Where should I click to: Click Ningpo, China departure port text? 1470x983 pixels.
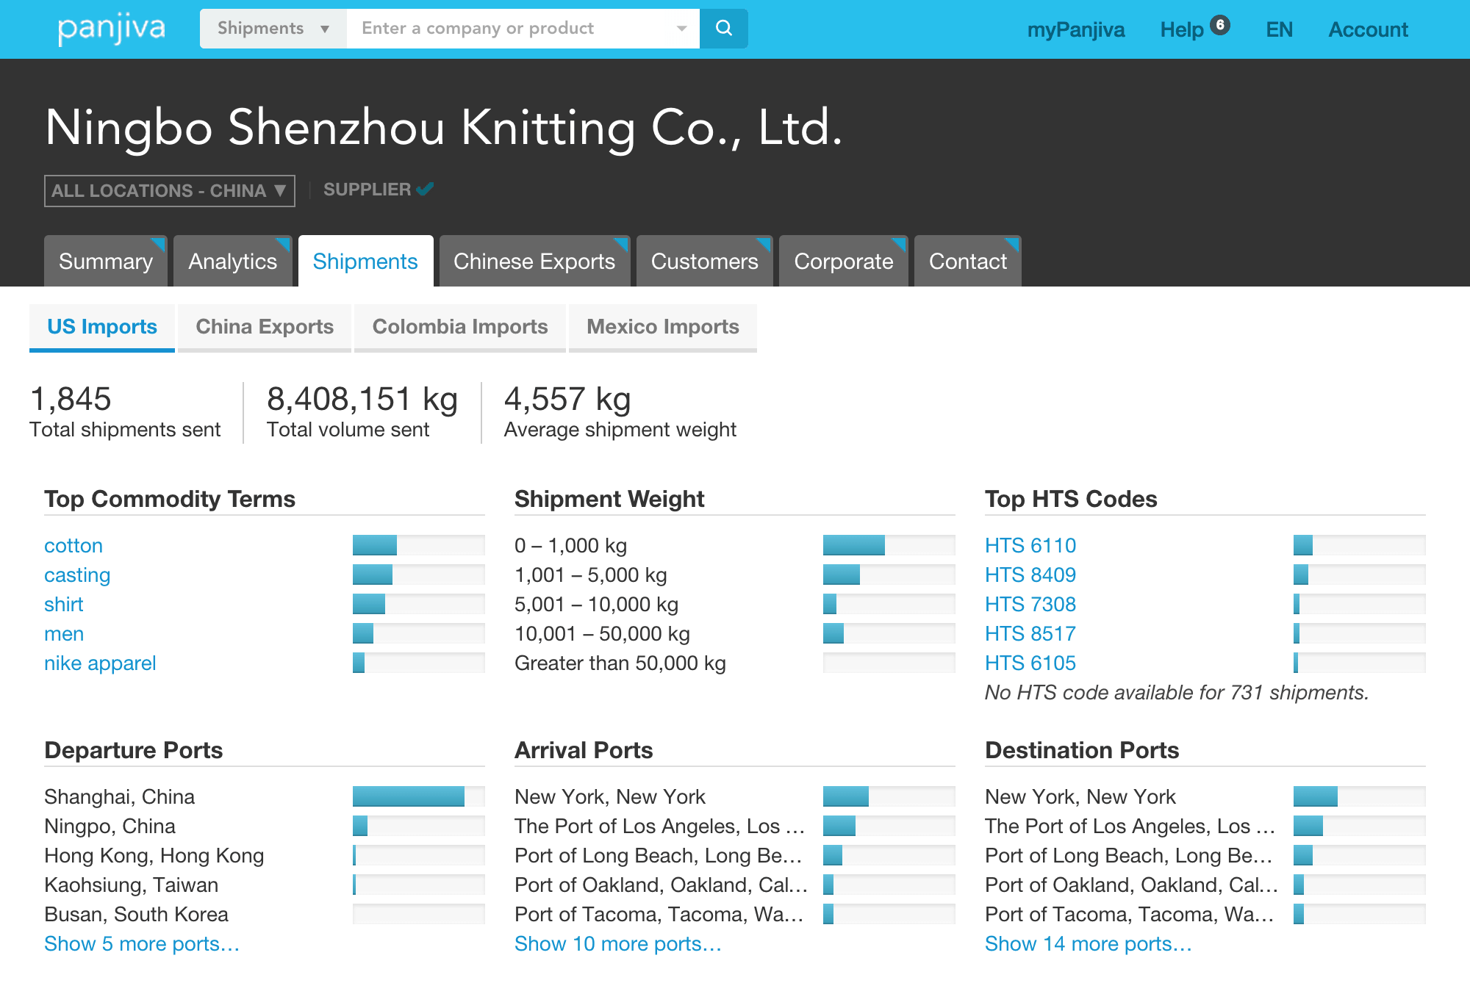(110, 826)
